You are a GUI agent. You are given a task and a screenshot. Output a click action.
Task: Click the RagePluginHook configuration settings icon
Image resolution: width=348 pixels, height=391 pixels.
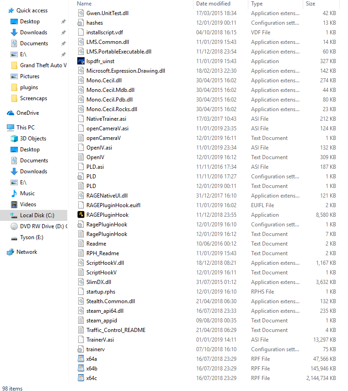80,225
